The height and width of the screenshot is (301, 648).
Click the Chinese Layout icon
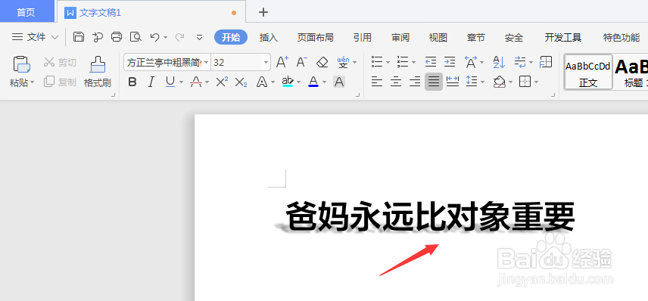point(471,62)
